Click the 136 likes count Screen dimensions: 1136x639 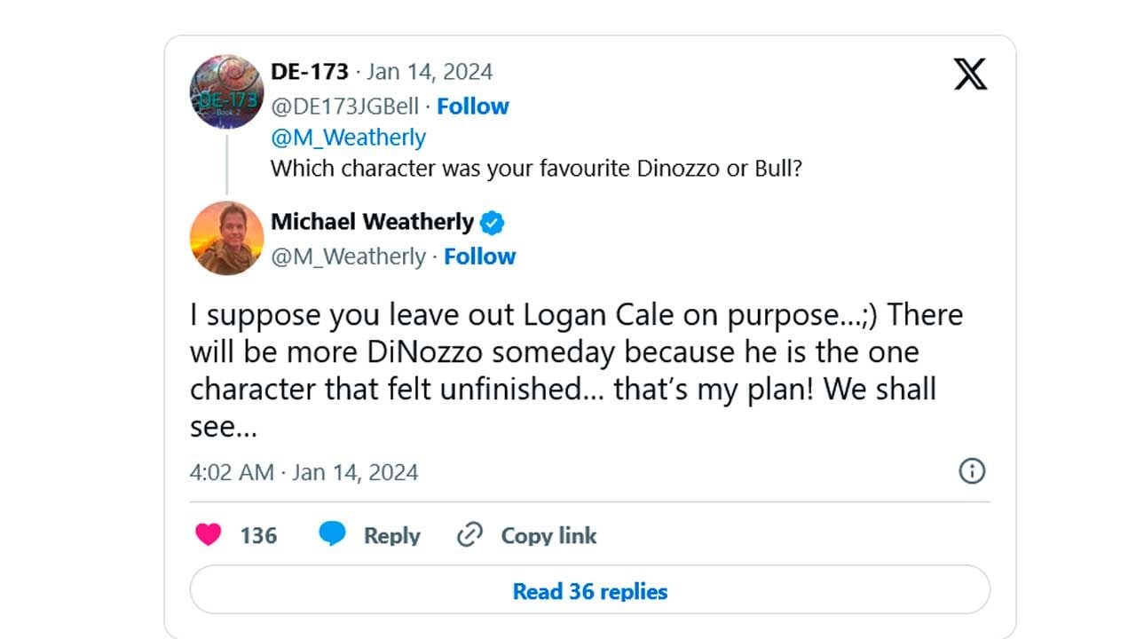258,536
